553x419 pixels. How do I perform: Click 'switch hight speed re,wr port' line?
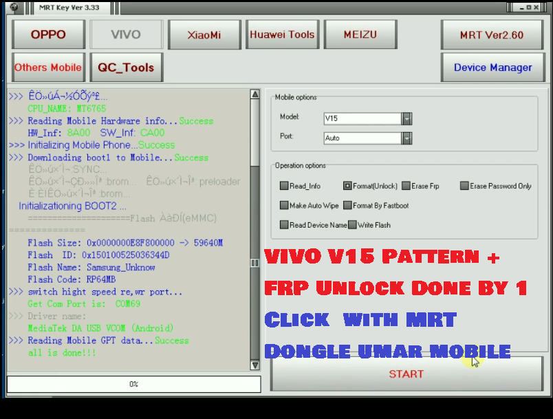click(96, 292)
